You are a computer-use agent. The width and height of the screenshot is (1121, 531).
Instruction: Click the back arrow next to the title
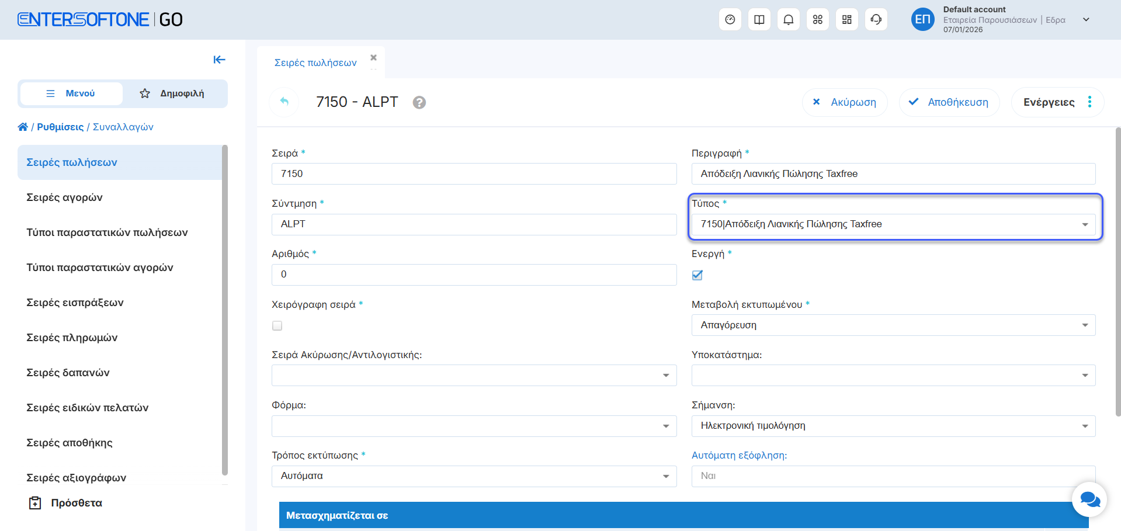coord(284,102)
